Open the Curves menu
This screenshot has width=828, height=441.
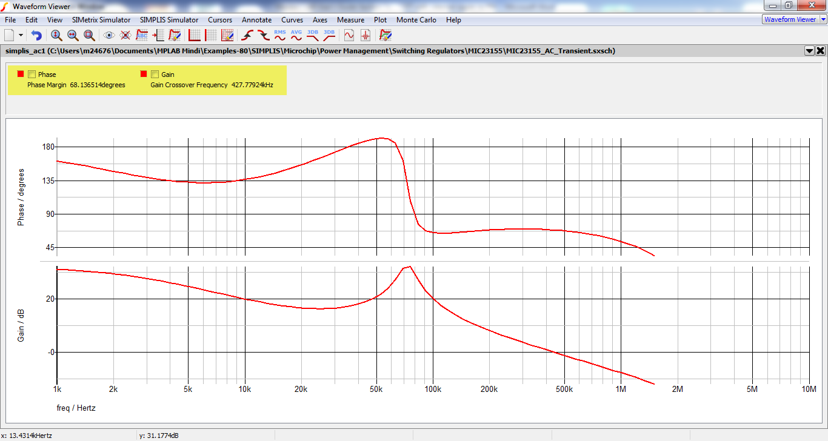click(x=292, y=20)
